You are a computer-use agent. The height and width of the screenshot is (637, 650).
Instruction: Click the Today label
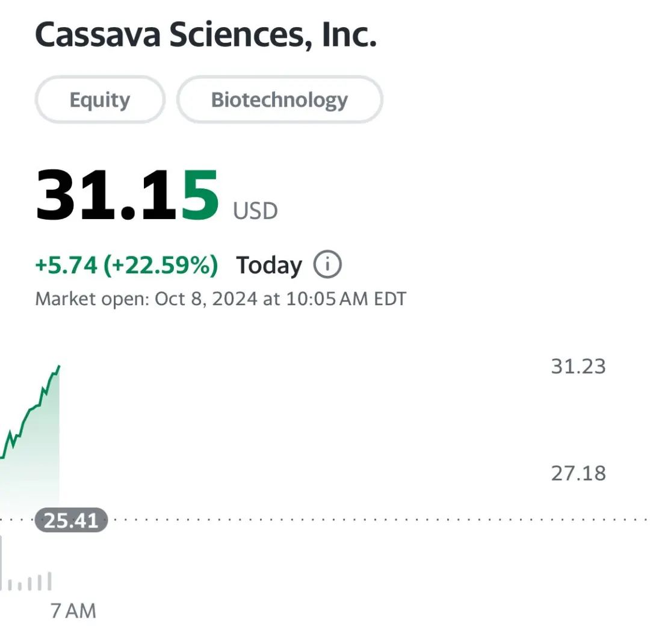pyautogui.click(x=269, y=265)
